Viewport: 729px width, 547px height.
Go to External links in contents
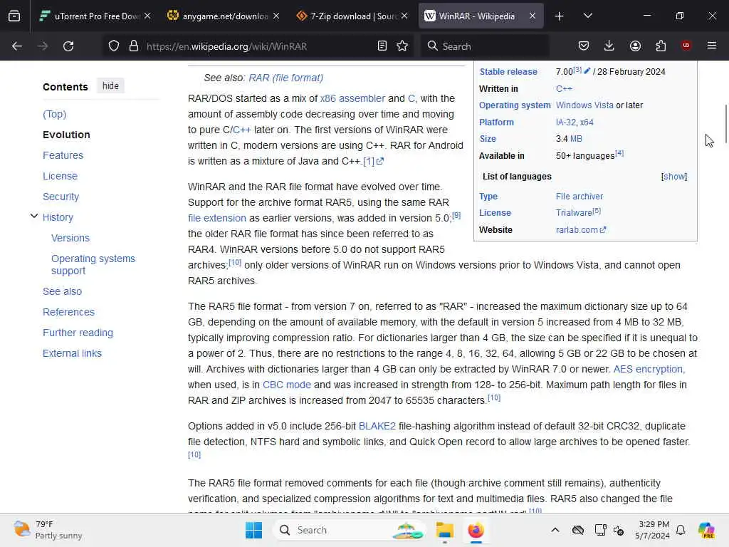(x=72, y=353)
